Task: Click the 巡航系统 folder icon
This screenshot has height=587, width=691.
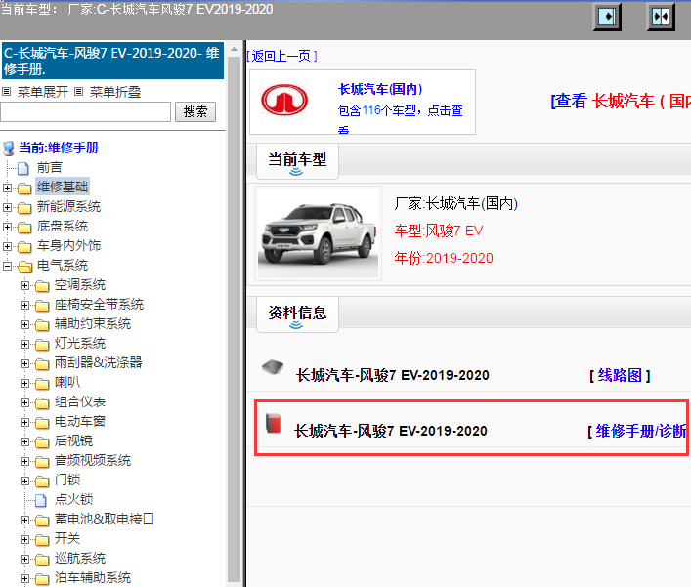Action: (x=42, y=560)
